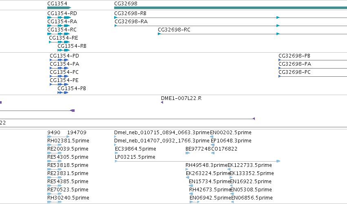
Task: Click transcript label CG1354-RE
Action: [x=64, y=38]
